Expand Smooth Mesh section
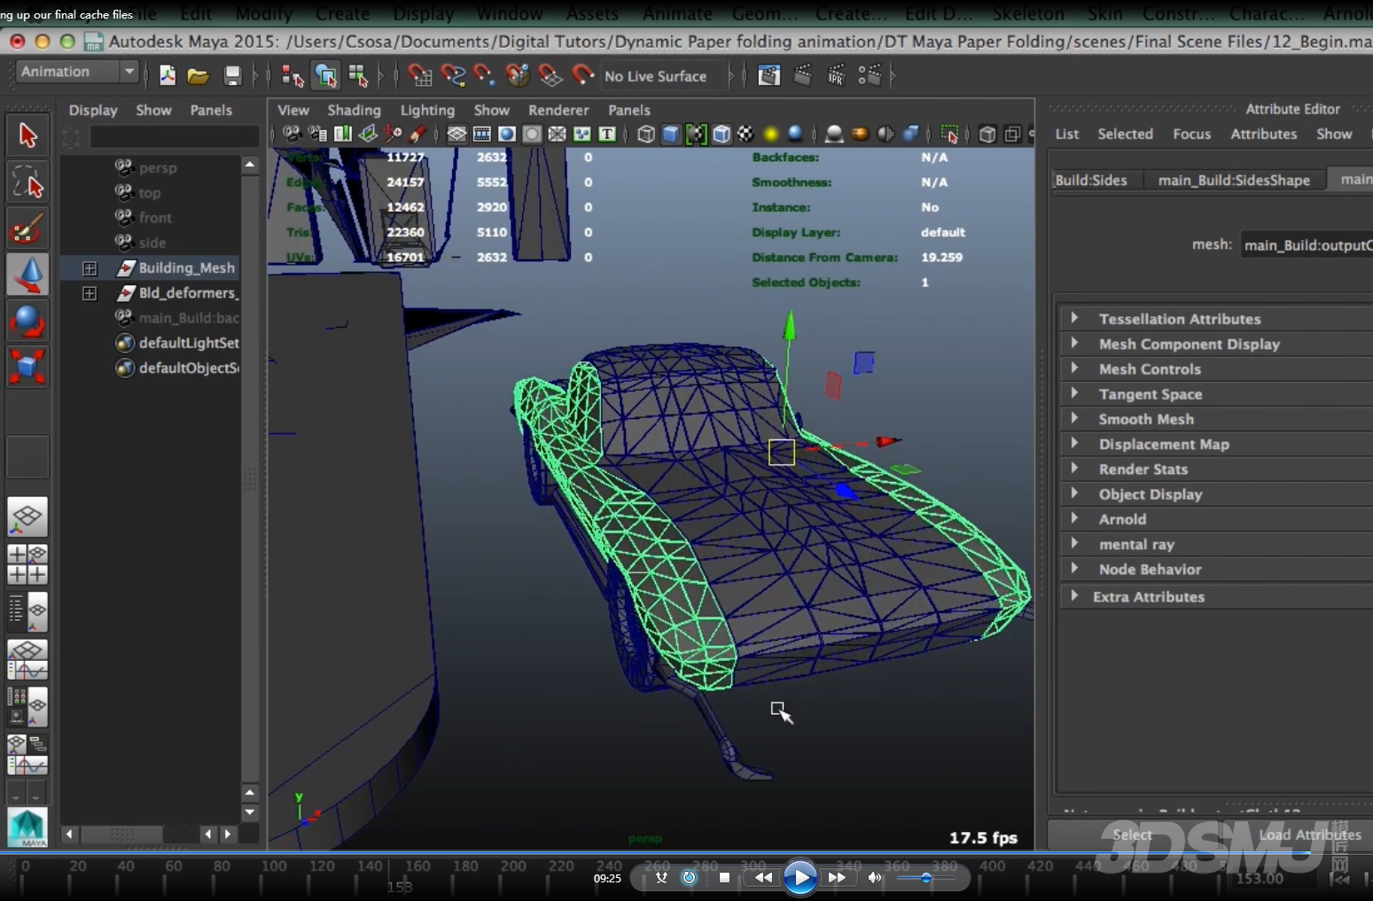 (1074, 418)
